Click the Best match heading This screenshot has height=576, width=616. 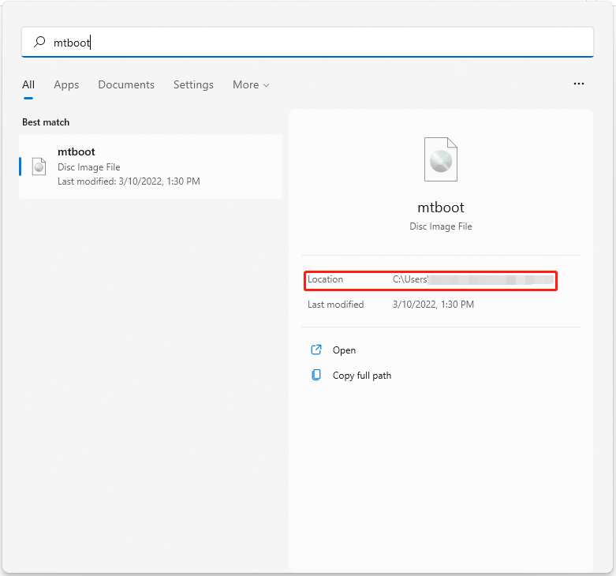[46, 122]
